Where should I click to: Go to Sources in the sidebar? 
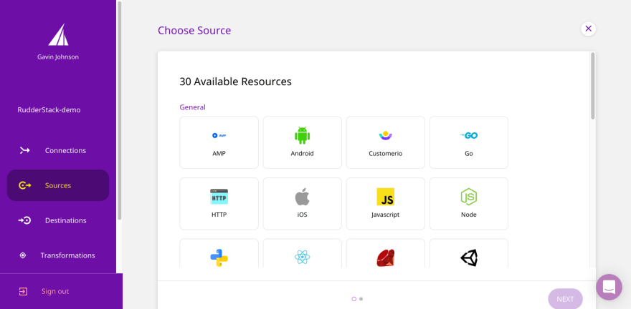(x=57, y=185)
